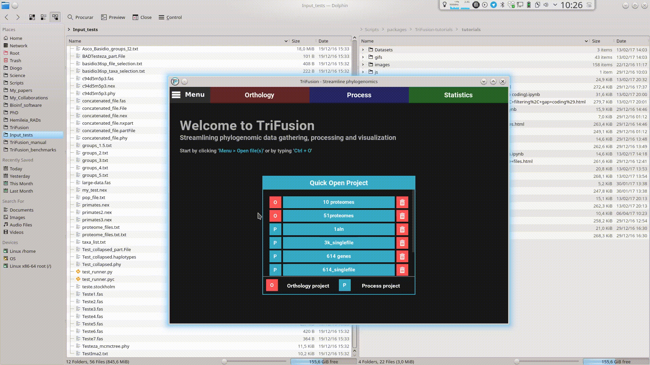Toggle the O badge for 51proteomes
Screen dimensions: 650x365
pyautogui.click(x=275, y=216)
